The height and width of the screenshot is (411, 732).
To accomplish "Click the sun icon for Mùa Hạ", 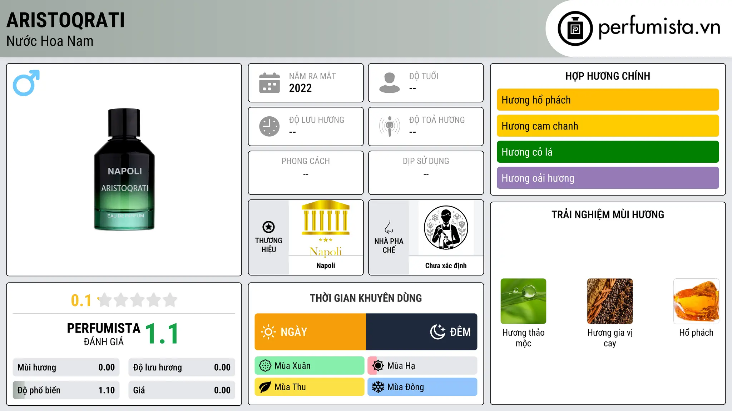I will pyautogui.click(x=378, y=366).
